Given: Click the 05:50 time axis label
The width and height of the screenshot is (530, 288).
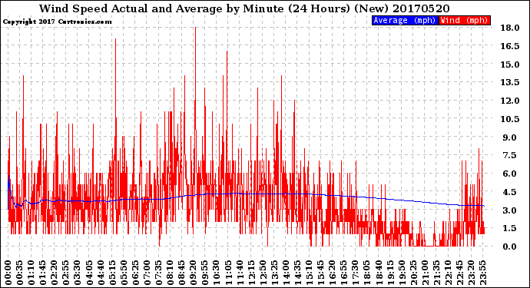Looking at the screenshot, I should tap(124, 273).
